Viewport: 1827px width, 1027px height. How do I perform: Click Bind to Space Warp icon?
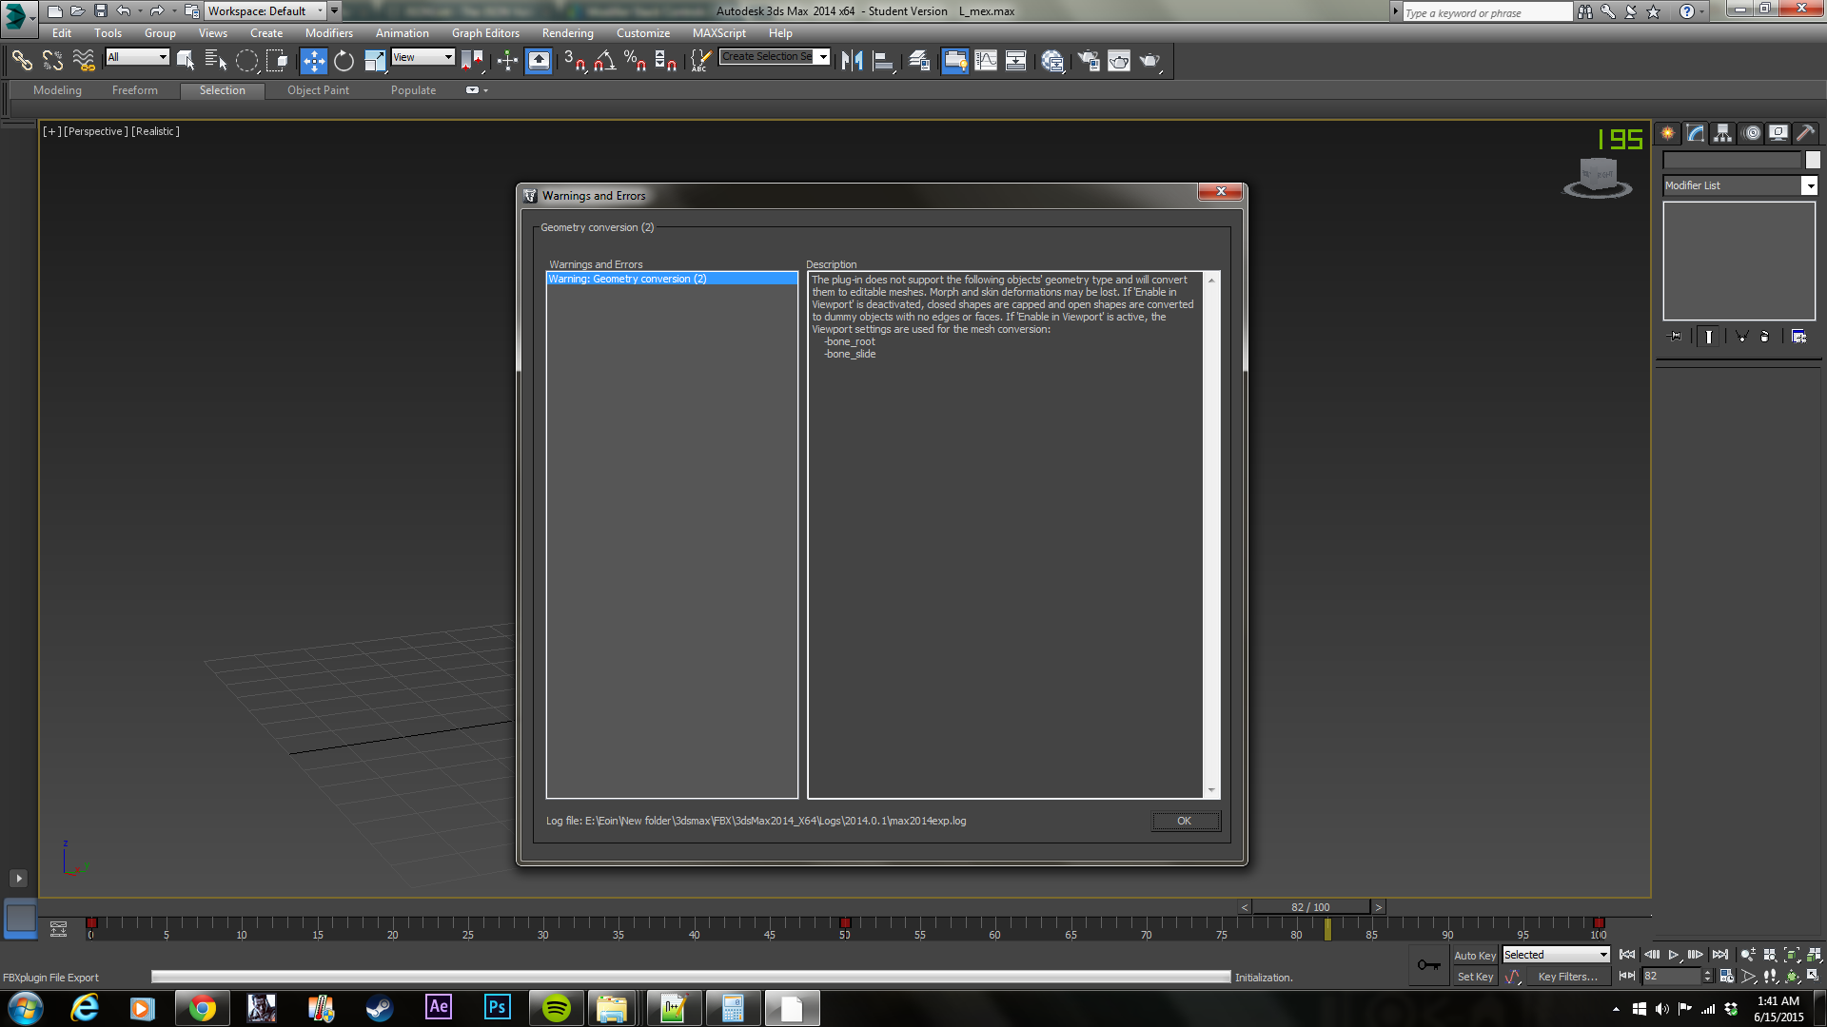pyautogui.click(x=84, y=61)
